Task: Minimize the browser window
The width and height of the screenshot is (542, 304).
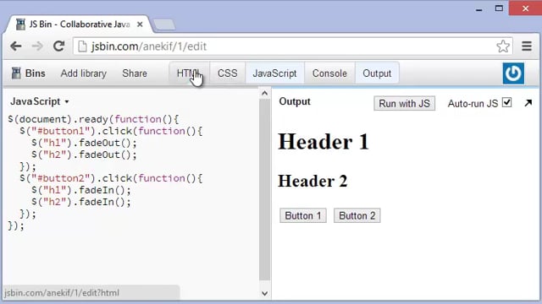Action: tap(478, 9)
